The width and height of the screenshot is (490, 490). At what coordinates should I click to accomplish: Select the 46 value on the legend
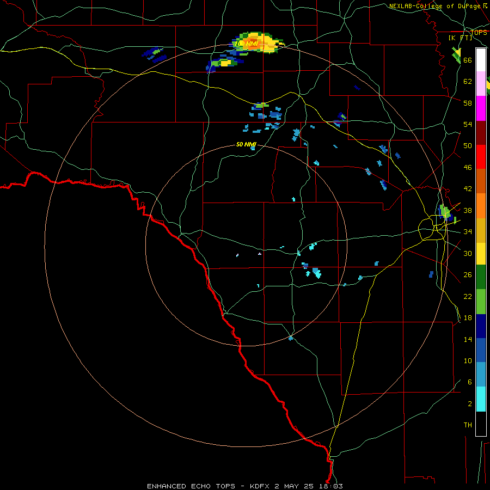[x=468, y=167]
